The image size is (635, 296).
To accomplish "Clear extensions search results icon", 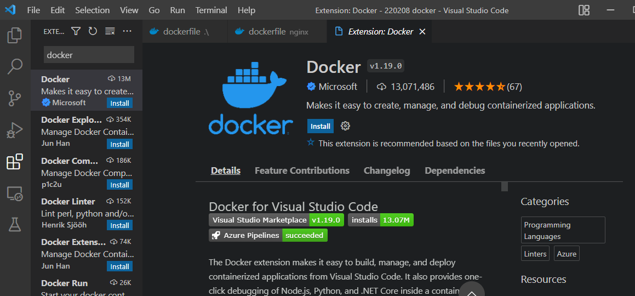I will (x=110, y=31).
